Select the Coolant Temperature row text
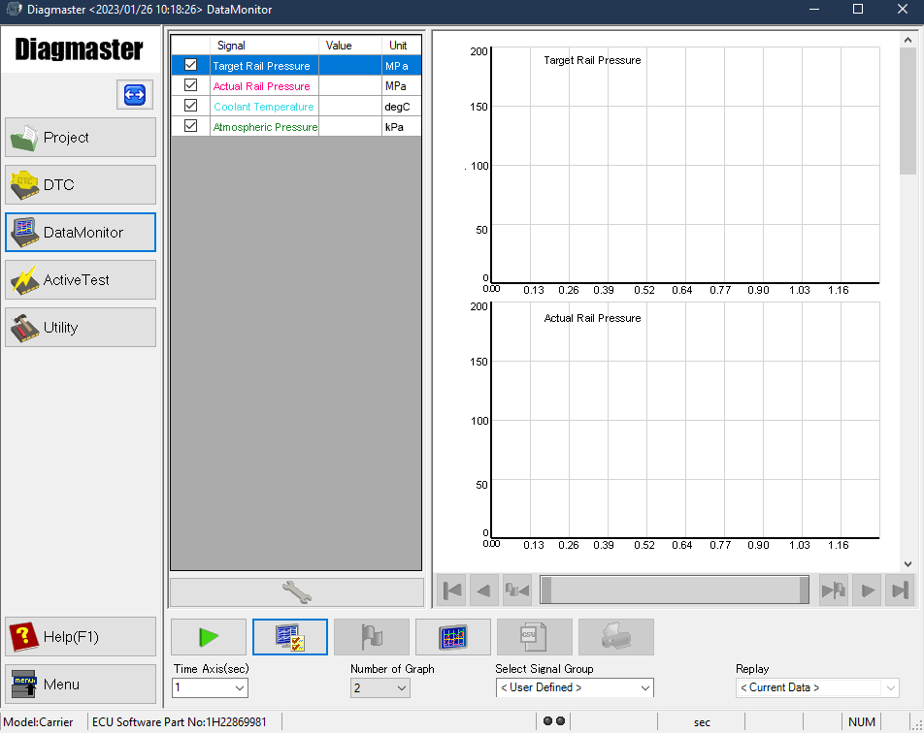Image resolution: width=924 pixels, height=733 pixels. pos(263,107)
